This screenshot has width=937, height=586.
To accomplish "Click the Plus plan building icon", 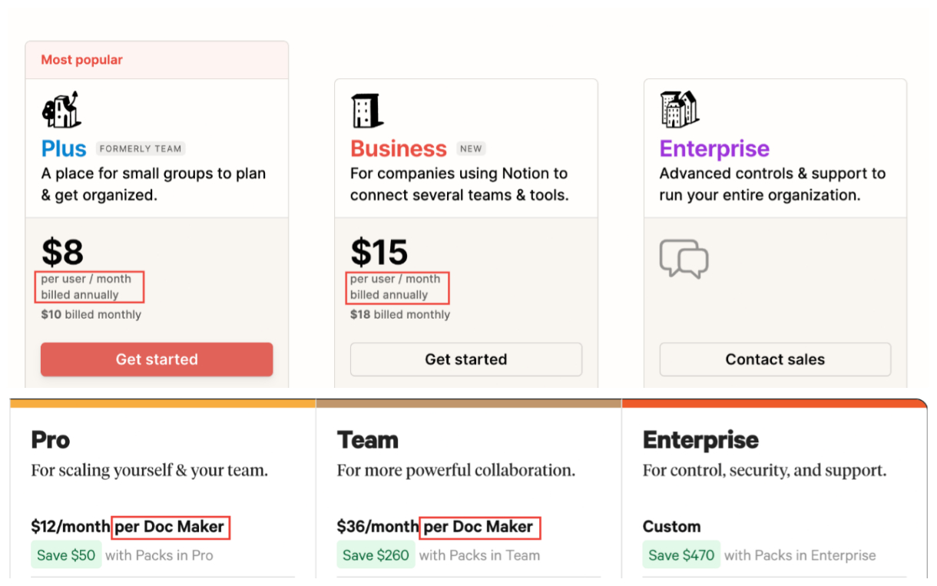I will coord(61,110).
